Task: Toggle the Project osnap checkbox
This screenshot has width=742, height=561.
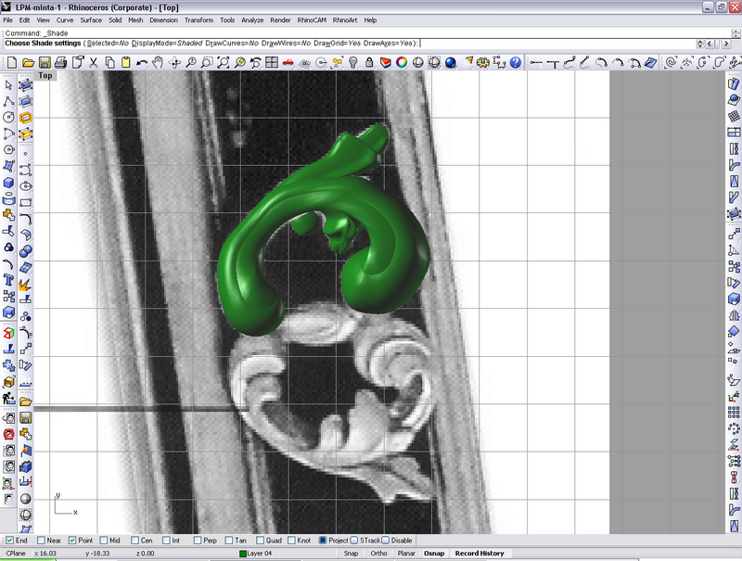Action: (x=323, y=541)
